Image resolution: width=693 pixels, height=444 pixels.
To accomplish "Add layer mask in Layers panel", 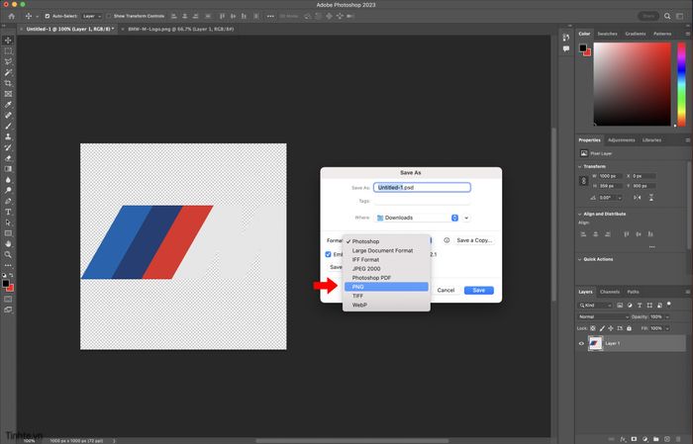I will pos(635,439).
